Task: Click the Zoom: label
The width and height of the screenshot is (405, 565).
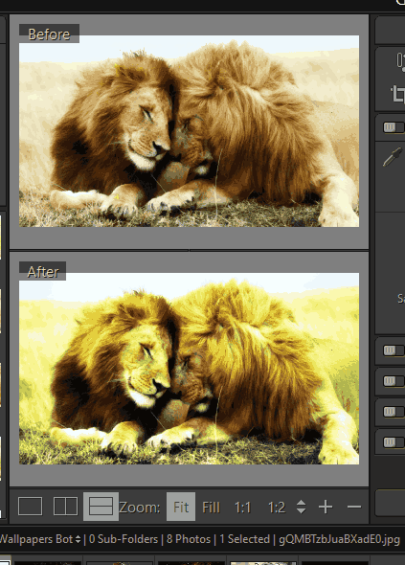Action: 140,508
